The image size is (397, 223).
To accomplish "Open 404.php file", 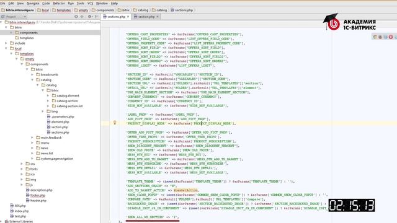I will pos(18,206).
